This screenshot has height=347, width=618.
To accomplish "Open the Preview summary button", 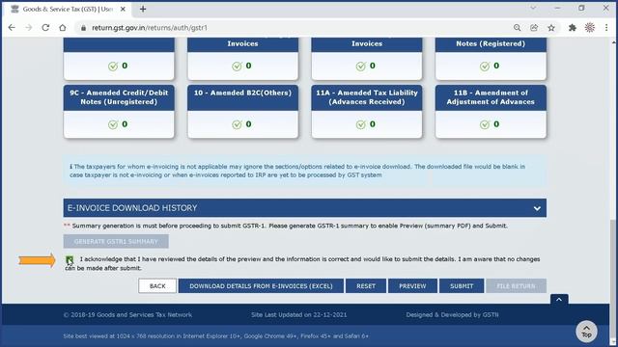I will (x=412, y=286).
